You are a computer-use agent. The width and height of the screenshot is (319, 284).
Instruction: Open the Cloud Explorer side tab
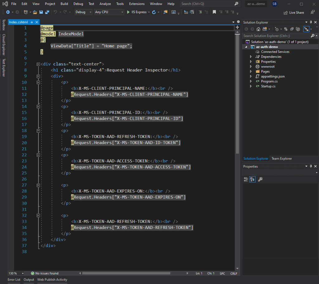click(x=4, y=45)
